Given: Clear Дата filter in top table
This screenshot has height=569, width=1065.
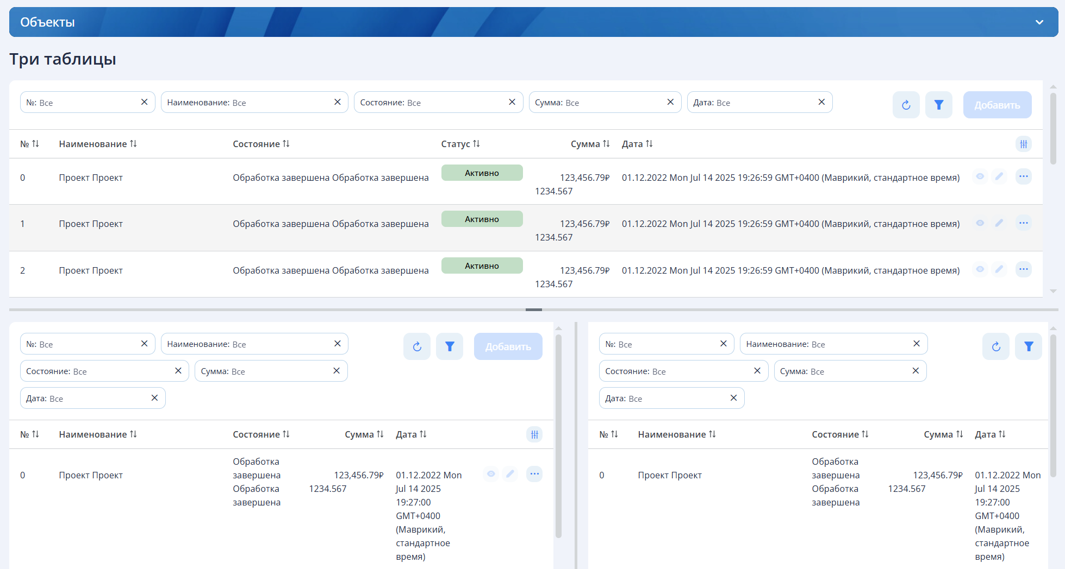Looking at the screenshot, I should [821, 102].
